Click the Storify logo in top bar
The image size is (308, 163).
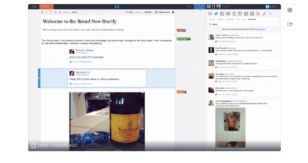pos(117,7)
